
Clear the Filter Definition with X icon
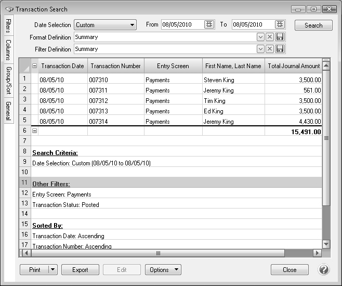(270, 49)
